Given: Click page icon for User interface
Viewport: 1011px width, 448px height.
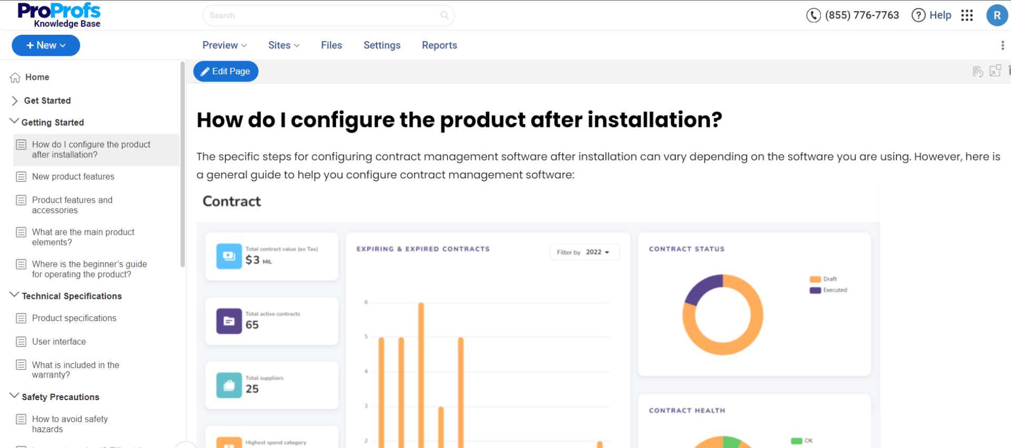Looking at the screenshot, I should pyautogui.click(x=21, y=342).
